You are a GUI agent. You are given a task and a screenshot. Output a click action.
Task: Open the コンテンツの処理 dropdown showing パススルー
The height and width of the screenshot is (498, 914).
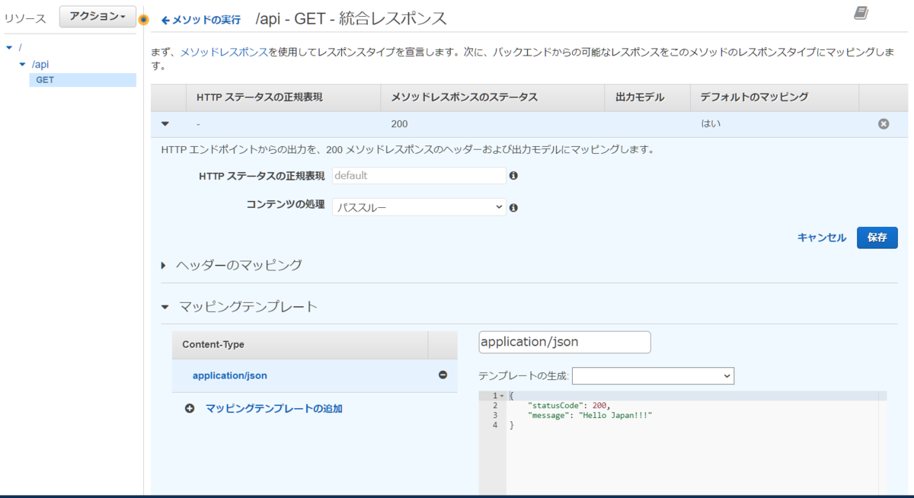419,206
